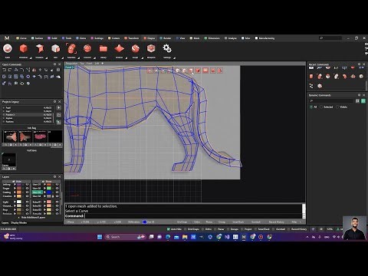Click the Show button atop Layers panel
Screen dimensions: 368x276
[46, 181]
